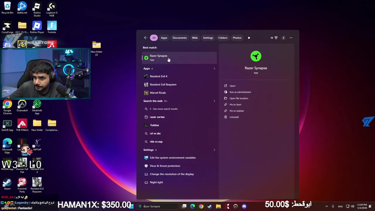Show hidden tray icons chevron
Screen dimensions: 375x211
pos(327,206)
